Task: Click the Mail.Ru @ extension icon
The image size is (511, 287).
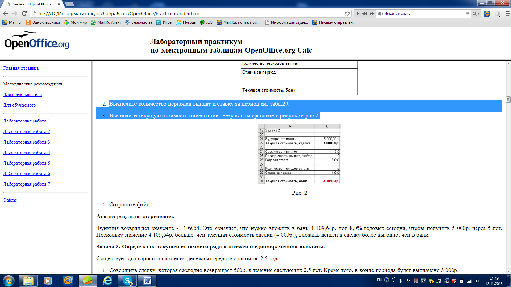Action: pyautogui.click(x=487, y=13)
